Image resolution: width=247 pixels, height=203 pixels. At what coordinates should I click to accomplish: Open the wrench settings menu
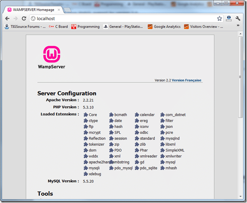[x=238, y=19]
